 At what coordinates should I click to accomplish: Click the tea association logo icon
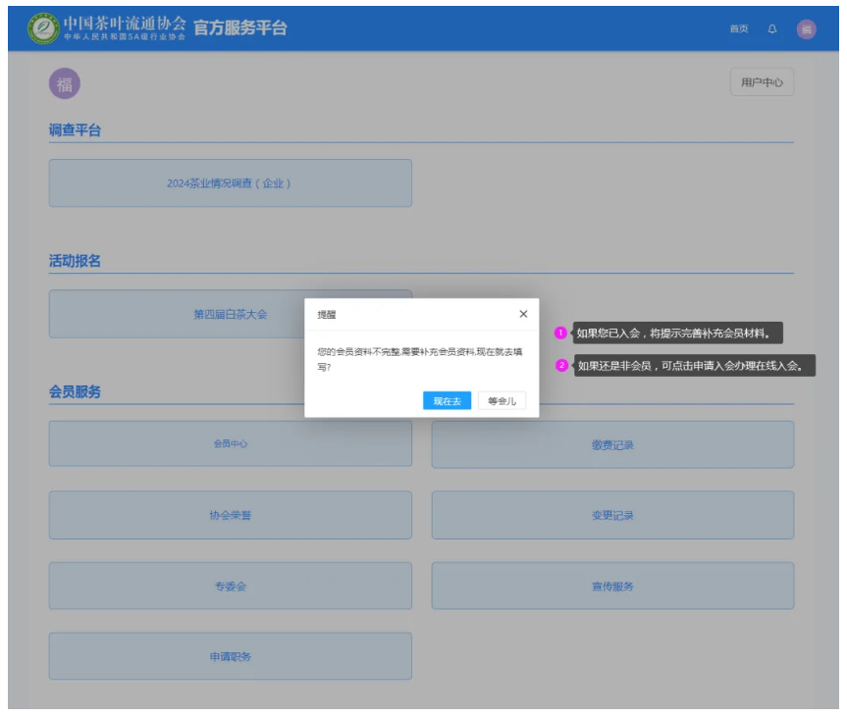coord(44,28)
